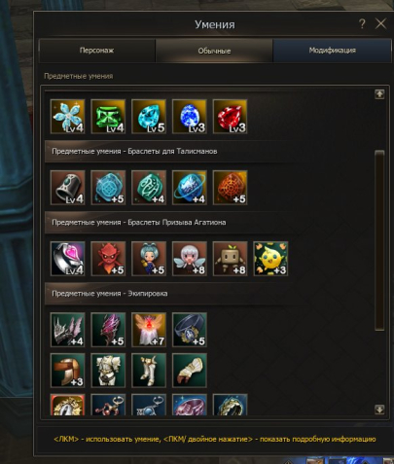Select the pink heart bracelet Lv4 icon
Image resolution: width=394 pixels, height=464 pixels.
click(68, 259)
